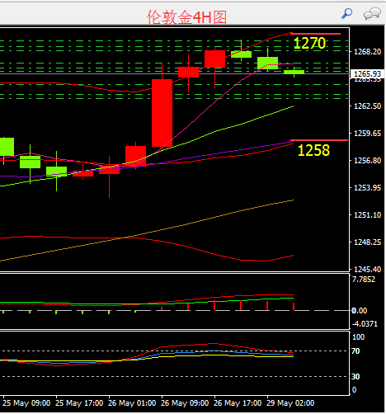Click the 26 May 01:00 time label
Viewport: 386px width, 414px height.
(x=132, y=403)
